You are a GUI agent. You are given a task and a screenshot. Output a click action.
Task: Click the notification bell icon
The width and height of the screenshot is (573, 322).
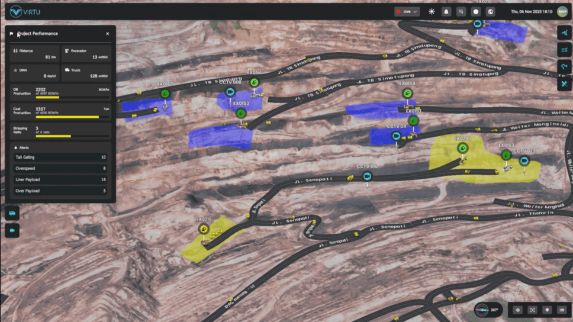446,12
